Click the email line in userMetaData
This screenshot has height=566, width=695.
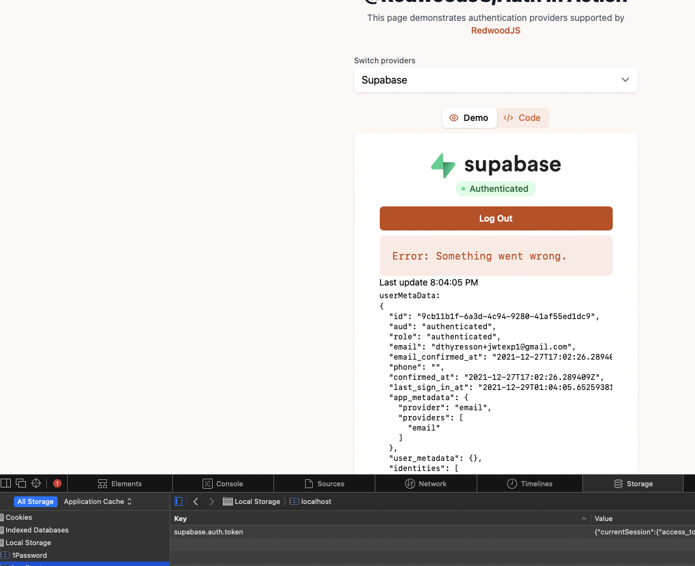(x=482, y=346)
